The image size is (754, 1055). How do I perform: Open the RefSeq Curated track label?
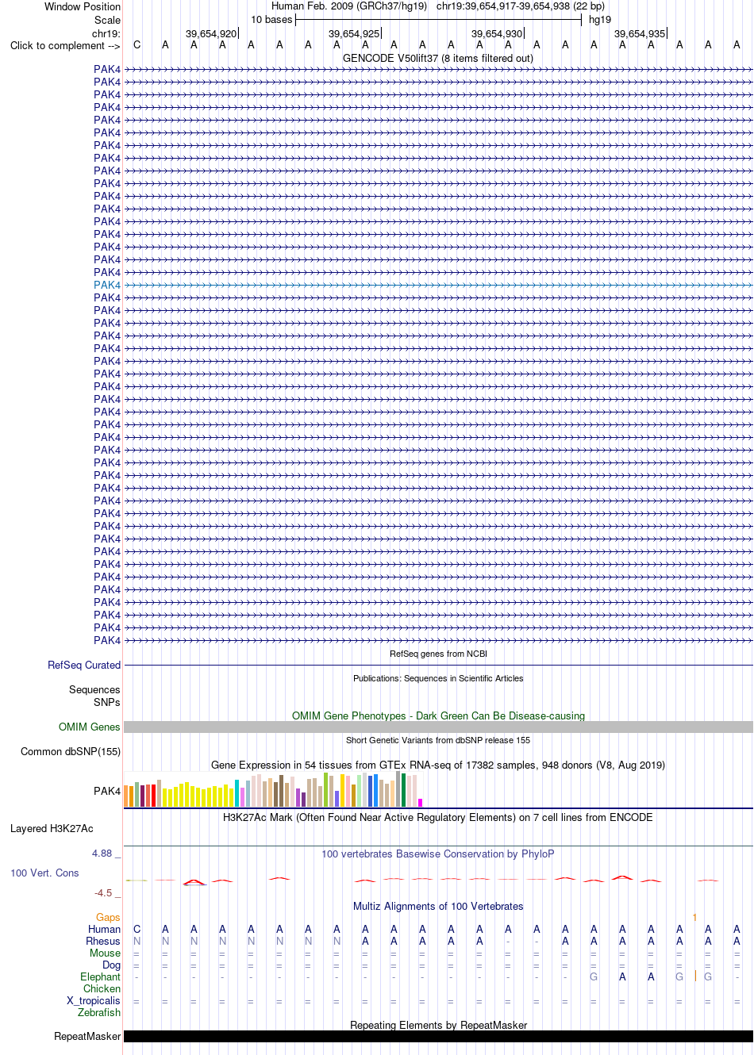coord(84,665)
